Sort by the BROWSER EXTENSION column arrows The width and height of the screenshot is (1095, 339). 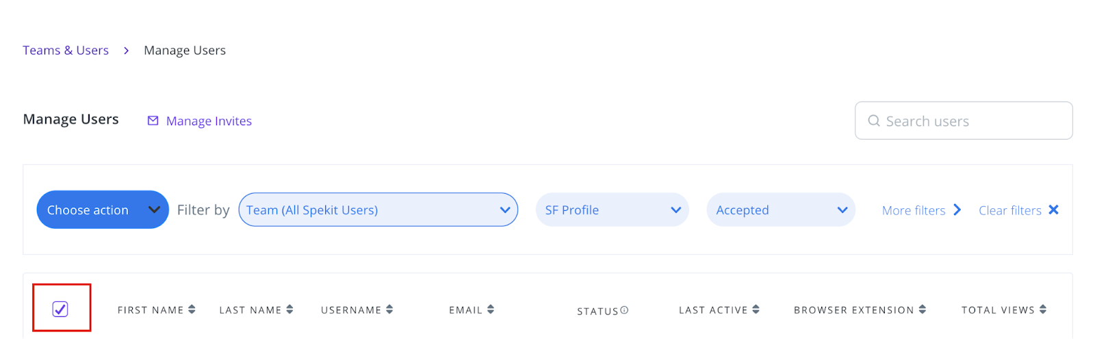click(x=922, y=310)
